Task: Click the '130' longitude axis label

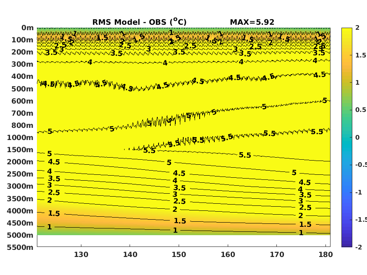Action: (x=81, y=254)
